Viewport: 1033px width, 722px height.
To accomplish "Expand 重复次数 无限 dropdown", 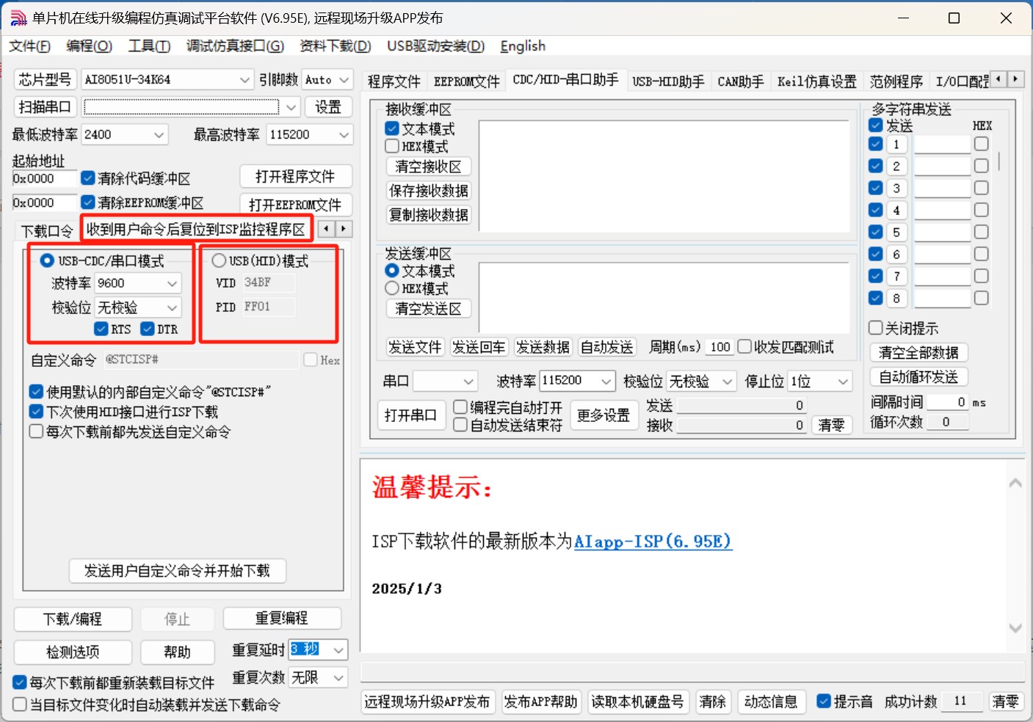I will point(338,678).
